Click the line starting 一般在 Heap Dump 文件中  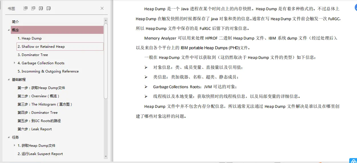tap(230, 57)
